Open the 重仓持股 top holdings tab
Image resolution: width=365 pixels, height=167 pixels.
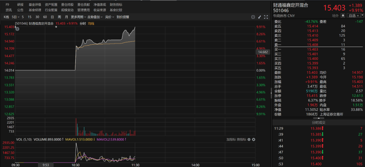[x=67, y=5]
